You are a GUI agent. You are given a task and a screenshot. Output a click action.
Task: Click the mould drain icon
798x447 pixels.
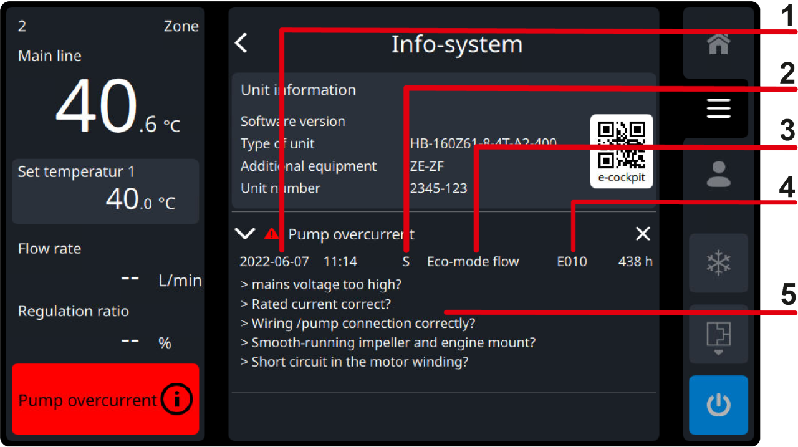(x=718, y=336)
